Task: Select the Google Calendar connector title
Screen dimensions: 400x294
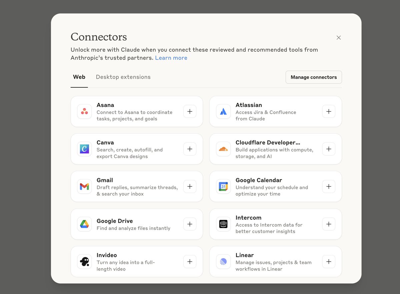Action: [259, 180]
